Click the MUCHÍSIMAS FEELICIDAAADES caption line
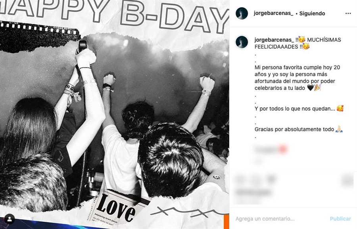Image resolution: width=357 pixels, height=229 pixels. (298, 43)
